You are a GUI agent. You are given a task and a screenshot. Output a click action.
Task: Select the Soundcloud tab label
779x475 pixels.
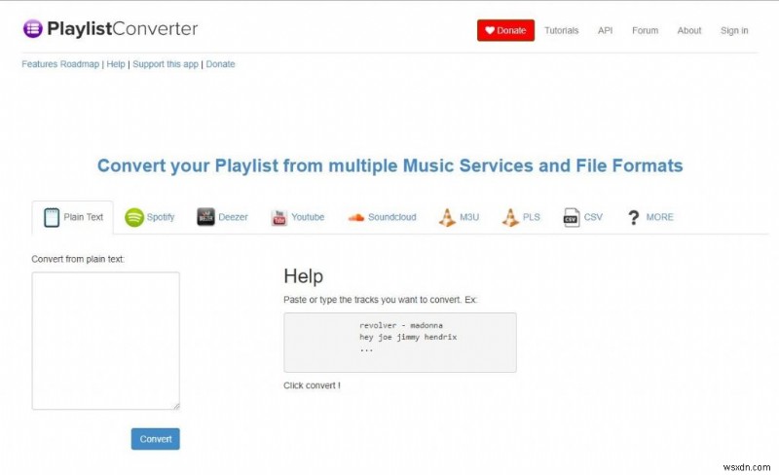[x=392, y=217]
